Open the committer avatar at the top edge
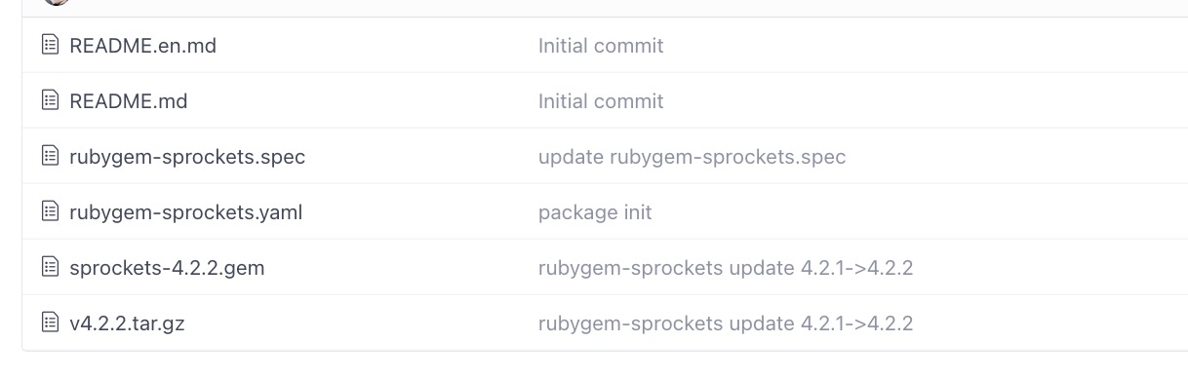This screenshot has width=1188, height=380. 57,2
